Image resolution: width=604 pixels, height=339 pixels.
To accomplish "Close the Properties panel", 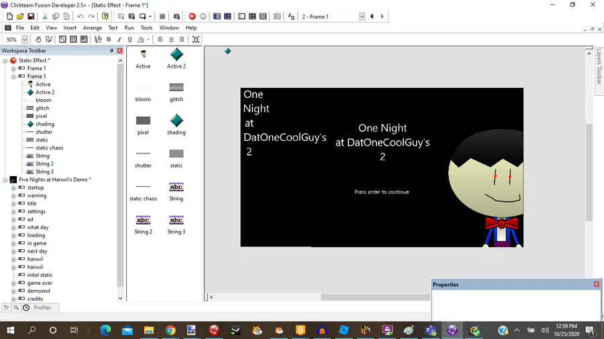I will [597, 284].
